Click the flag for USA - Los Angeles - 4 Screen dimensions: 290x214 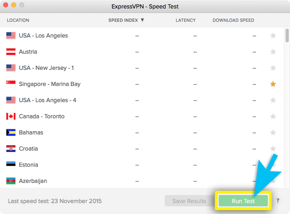(x=11, y=100)
